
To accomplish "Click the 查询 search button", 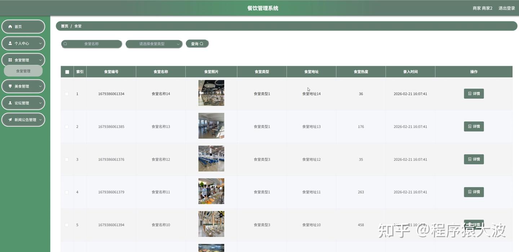I will [x=197, y=44].
